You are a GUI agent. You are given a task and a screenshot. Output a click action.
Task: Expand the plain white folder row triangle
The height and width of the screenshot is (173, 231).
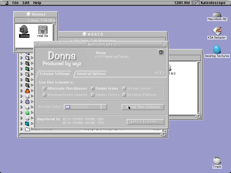tap(22, 129)
